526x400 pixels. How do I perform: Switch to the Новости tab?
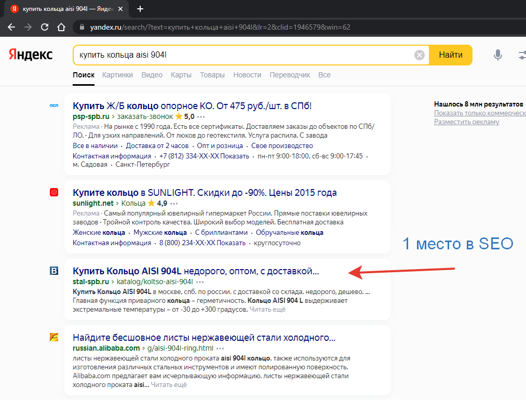pos(247,75)
